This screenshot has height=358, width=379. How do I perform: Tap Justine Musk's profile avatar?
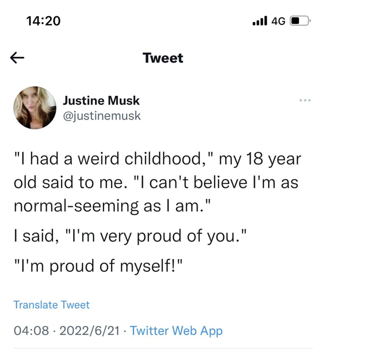pyautogui.click(x=35, y=108)
